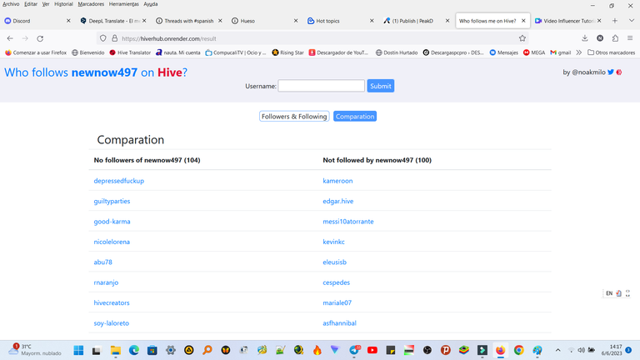The width and height of the screenshot is (640, 360).
Task: Select the Followers & Following view
Action: (294, 117)
